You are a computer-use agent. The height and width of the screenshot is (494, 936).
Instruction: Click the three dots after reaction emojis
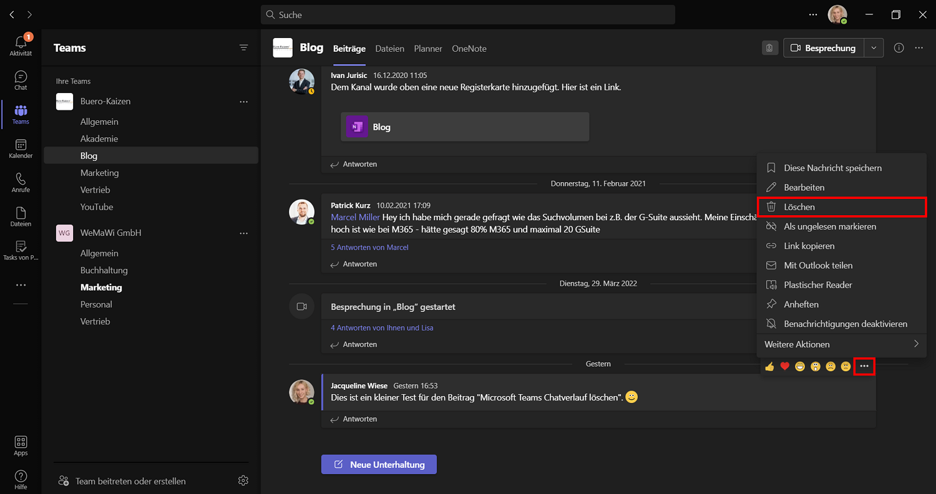(864, 366)
